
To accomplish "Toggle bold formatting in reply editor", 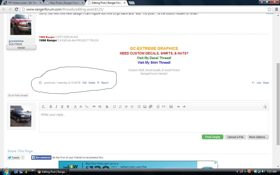I will [51, 106].
